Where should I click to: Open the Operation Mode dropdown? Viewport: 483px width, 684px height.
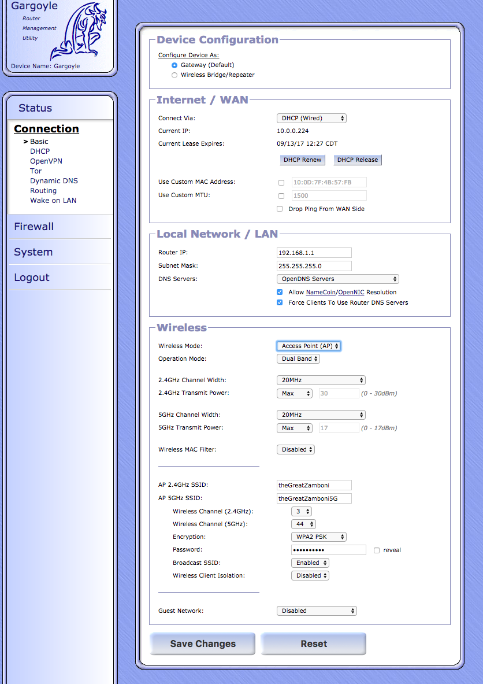pyautogui.click(x=298, y=358)
